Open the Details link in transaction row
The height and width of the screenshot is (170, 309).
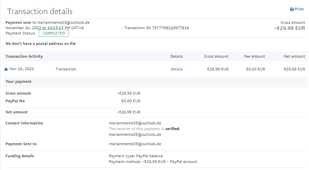[x=177, y=69]
